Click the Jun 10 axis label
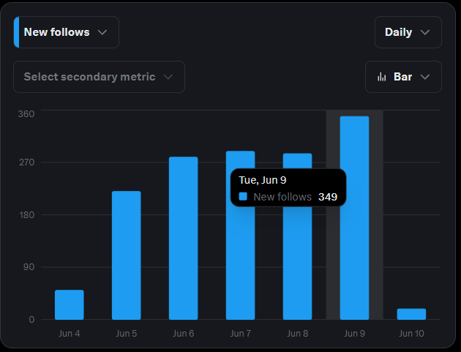This screenshot has height=352, width=461. pos(411,334)
